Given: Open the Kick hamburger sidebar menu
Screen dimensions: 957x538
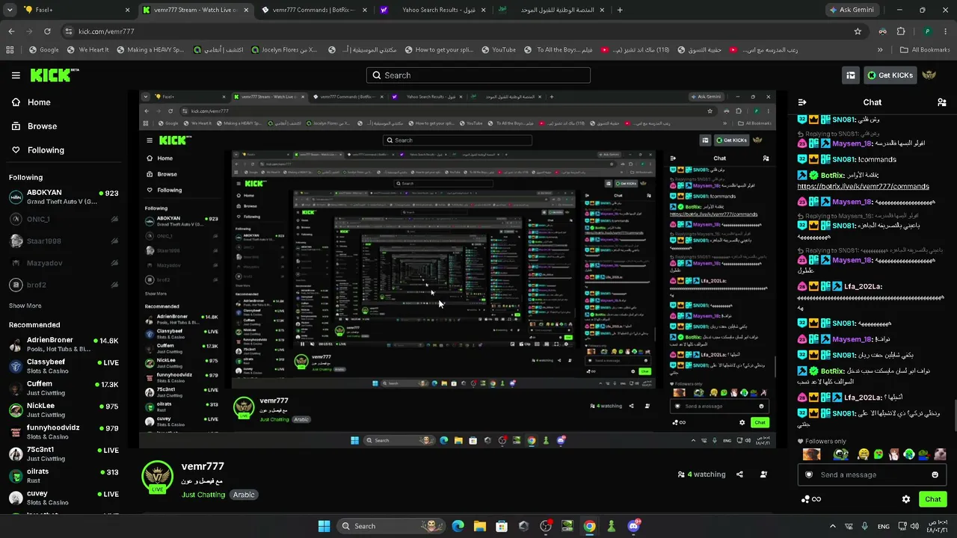Looking at the screenshot, I should pos(16,75).
